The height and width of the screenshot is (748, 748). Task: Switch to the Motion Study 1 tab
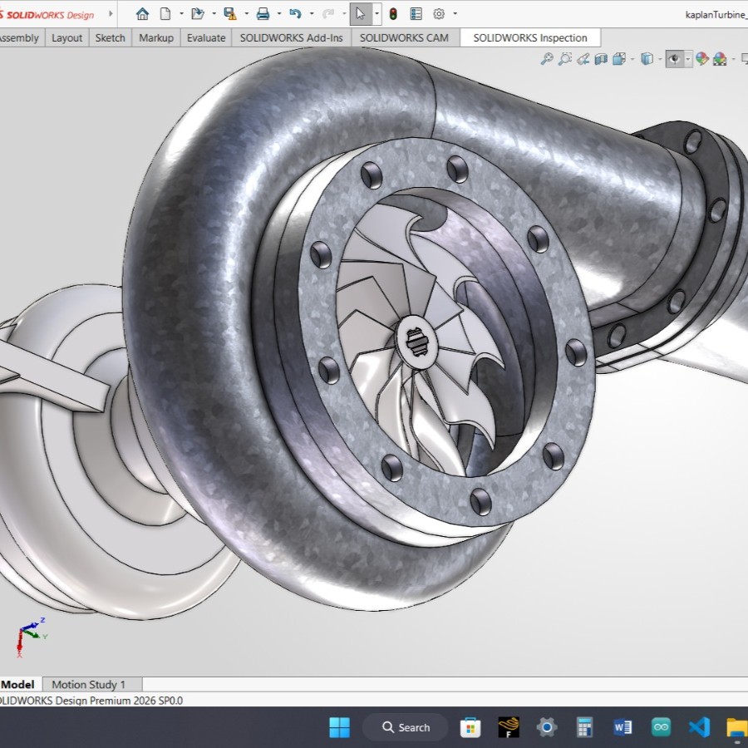[88, 685]
